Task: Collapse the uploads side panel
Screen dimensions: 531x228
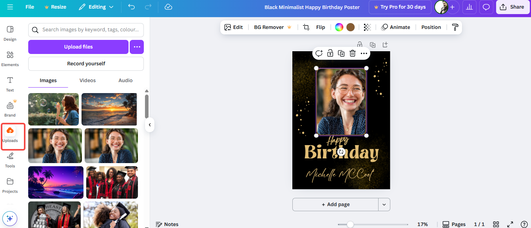Action: [150, 125]
